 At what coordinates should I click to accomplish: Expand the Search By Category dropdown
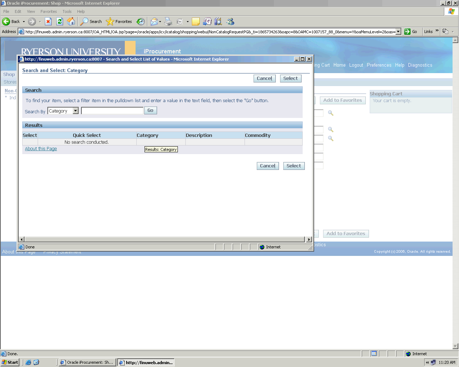pyautogui.click(x=75, y=111)
